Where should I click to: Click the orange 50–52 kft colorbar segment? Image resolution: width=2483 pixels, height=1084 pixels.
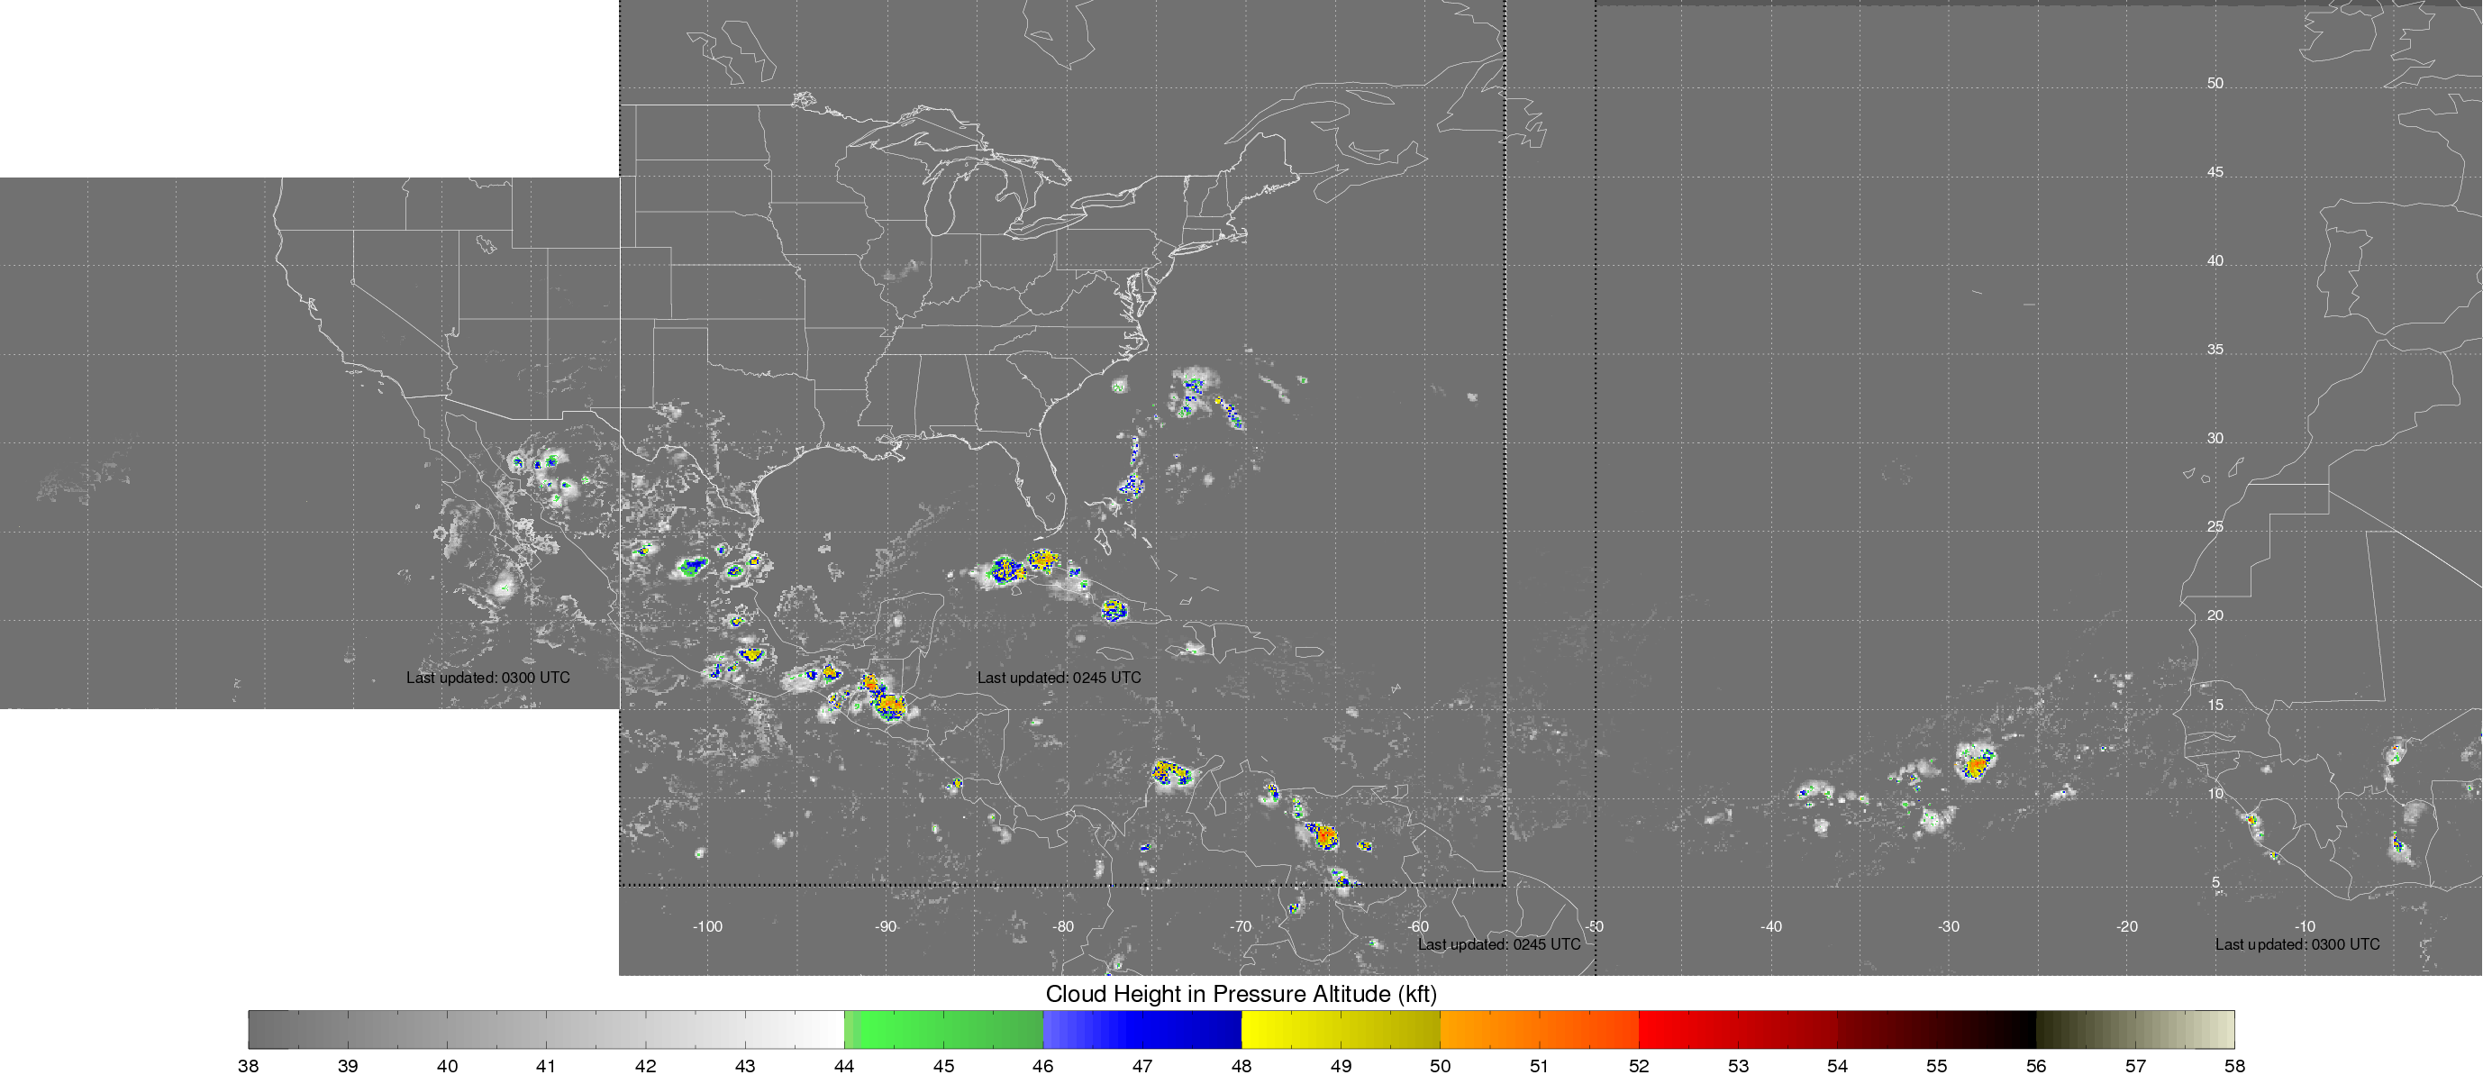click(x=1539, y=1029)
